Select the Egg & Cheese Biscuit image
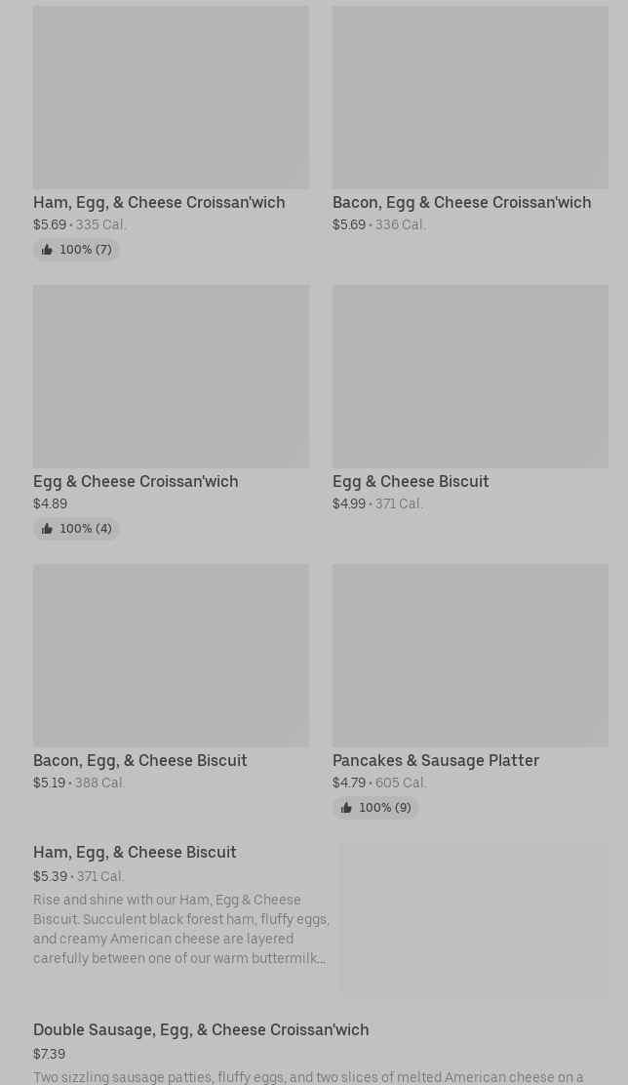This screenshot has height=1085, width=628. point(470,376)
